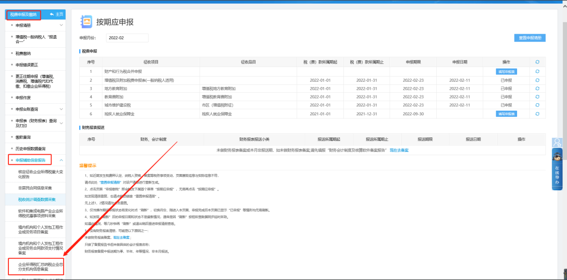Open 税费缴纳 in the sidebar

tap(24, 53)
